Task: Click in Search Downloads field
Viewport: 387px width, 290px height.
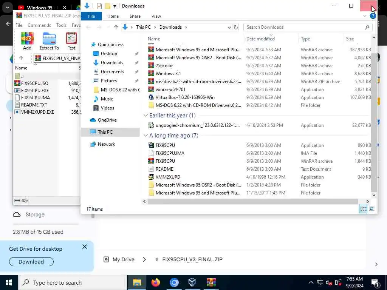Action: pos(308,27)
